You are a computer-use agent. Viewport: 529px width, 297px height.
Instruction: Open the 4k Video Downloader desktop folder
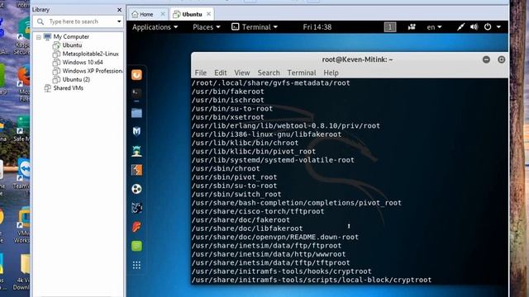(x=23, y=272)
